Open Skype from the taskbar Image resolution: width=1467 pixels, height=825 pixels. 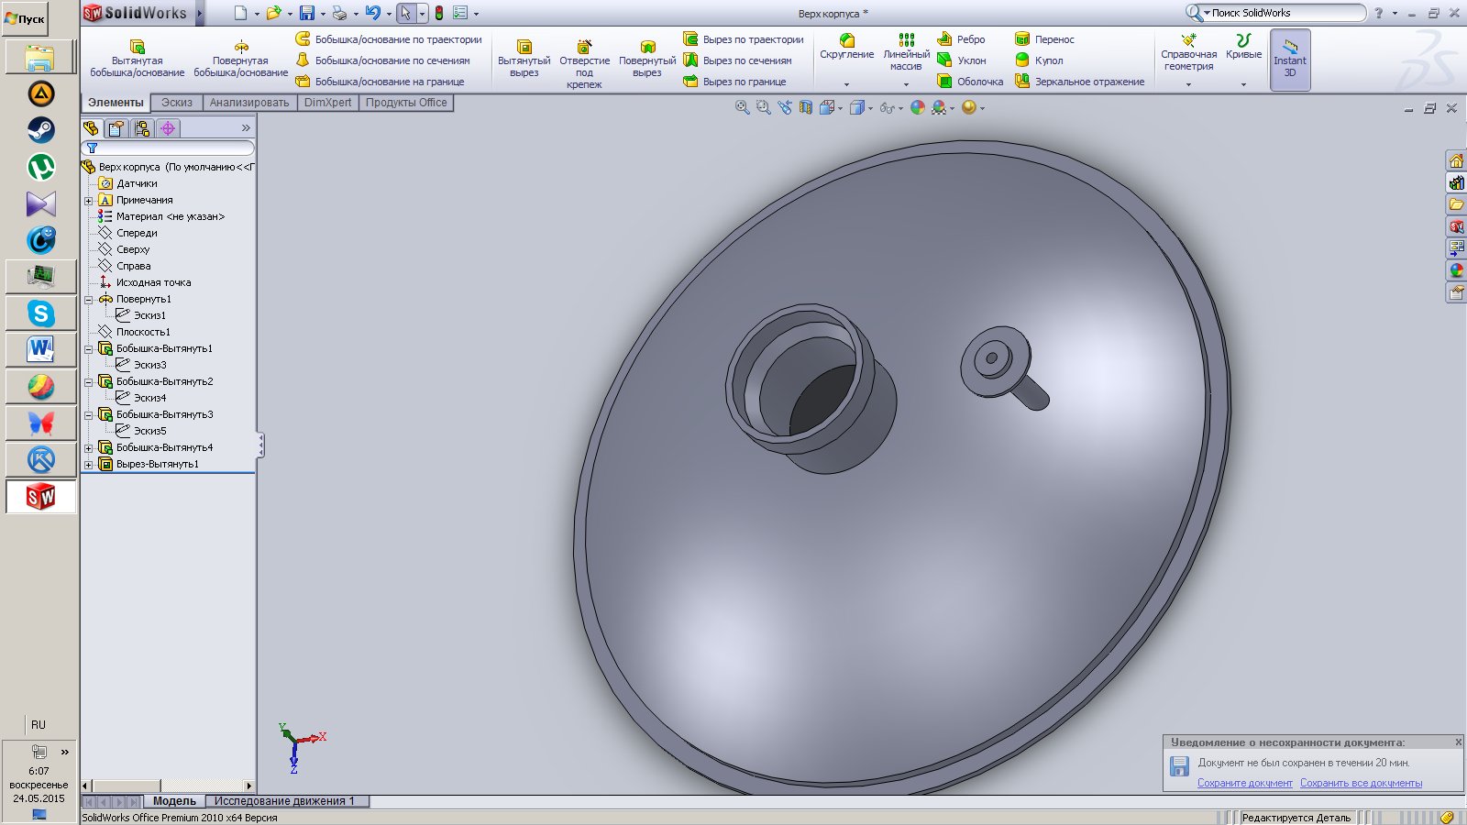coord(40,313)
